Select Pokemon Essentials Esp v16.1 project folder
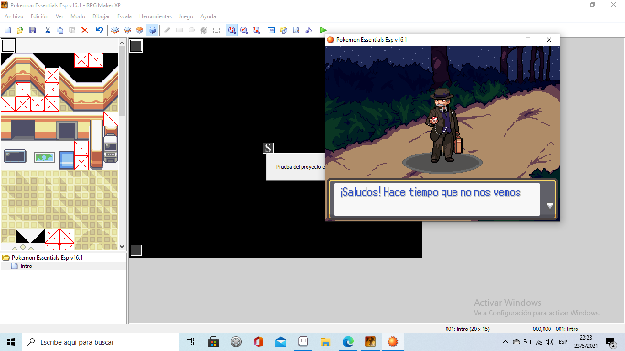This screenshot has width=625, height=351. [47, 258]
